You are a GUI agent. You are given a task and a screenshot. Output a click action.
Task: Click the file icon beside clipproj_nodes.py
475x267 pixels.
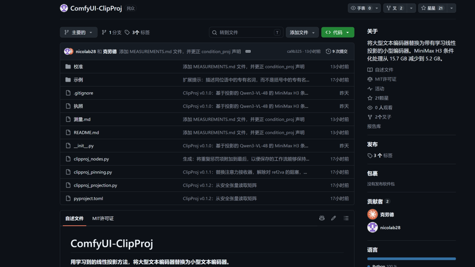[x=68, y=159]
